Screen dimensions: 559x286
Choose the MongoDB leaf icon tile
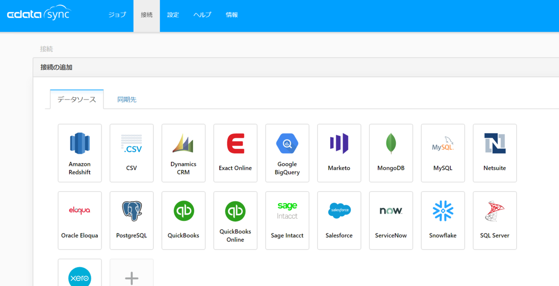coord(391,153)
